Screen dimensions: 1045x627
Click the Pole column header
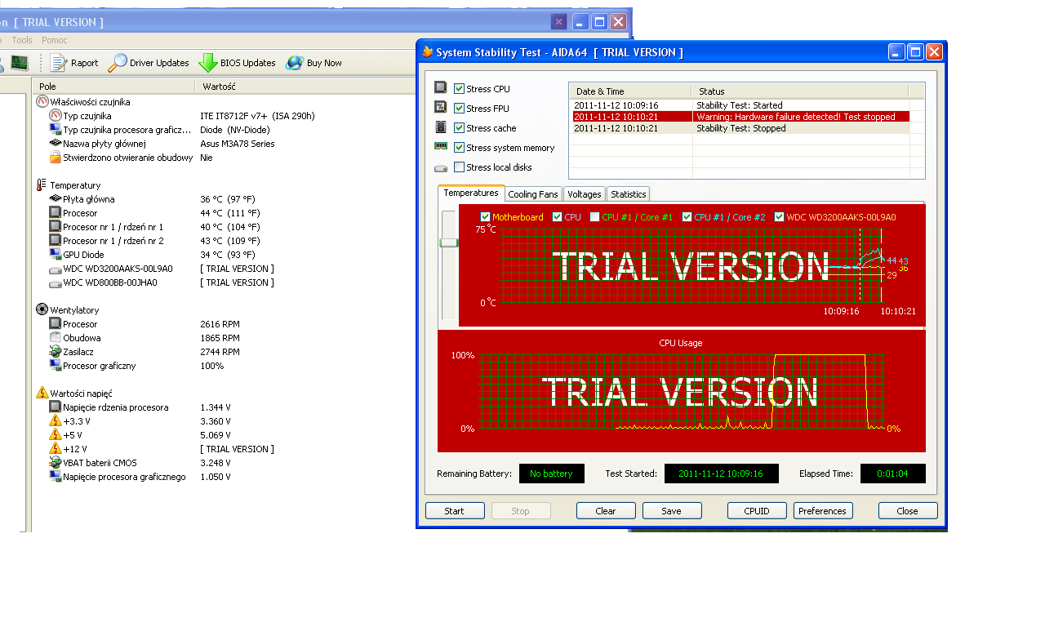click(x=113, y=86)
